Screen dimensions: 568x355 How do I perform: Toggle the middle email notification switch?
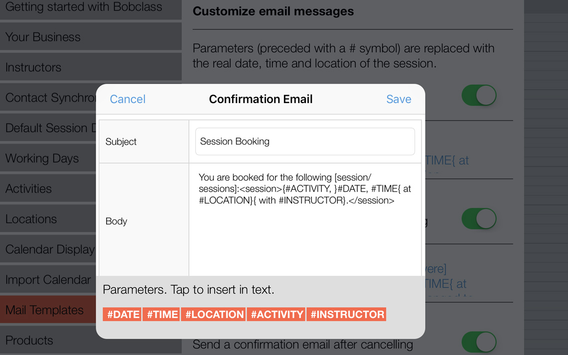tap(479, 219)
